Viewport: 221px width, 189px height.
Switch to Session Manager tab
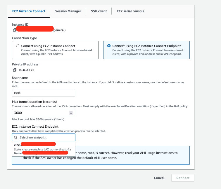[x=68, y=11]
